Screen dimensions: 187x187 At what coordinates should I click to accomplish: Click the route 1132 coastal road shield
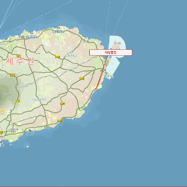click(59, 121)
